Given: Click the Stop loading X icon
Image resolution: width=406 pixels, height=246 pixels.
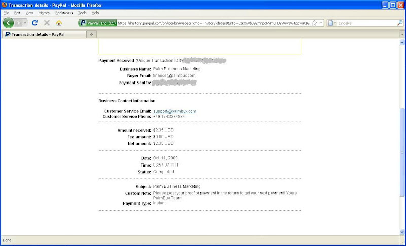Looking at the screenshot, I should click(47, 23).
